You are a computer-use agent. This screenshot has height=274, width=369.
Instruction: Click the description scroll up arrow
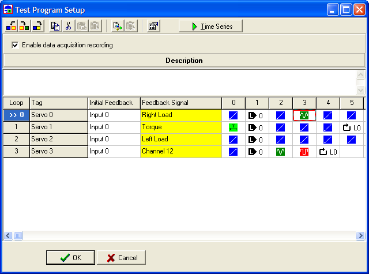(360, 75)
